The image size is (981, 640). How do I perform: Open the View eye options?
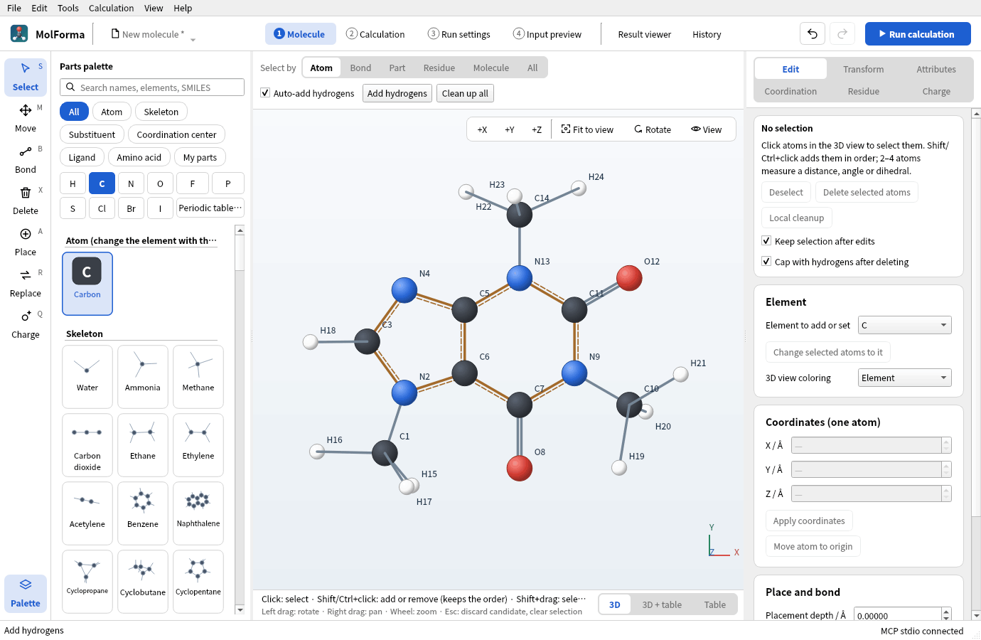706,129
